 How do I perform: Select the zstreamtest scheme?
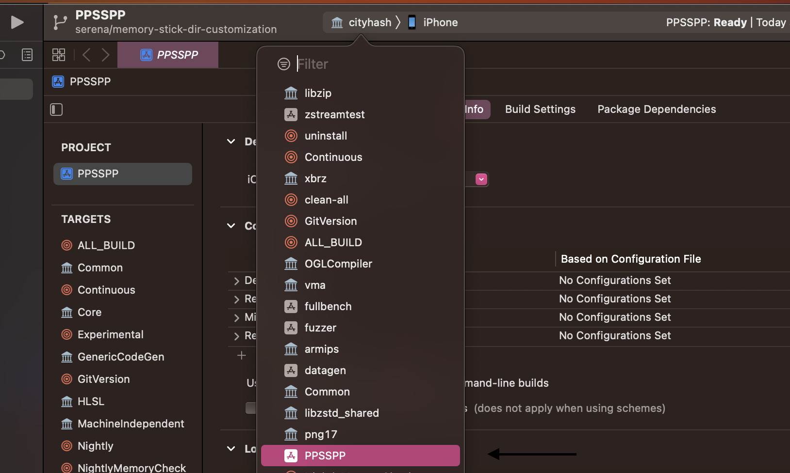[x=360, y=114]
